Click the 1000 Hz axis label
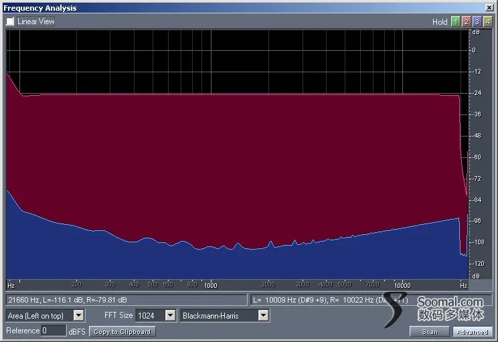 click(211, 285)
